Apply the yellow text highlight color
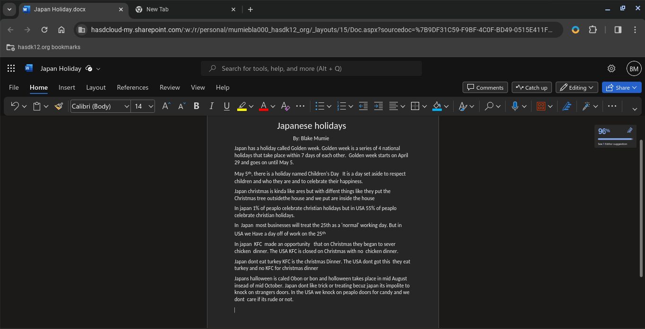The image size is (645, 329). (241, 106)
